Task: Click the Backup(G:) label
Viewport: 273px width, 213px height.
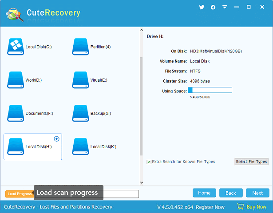Action: [101, 113]
